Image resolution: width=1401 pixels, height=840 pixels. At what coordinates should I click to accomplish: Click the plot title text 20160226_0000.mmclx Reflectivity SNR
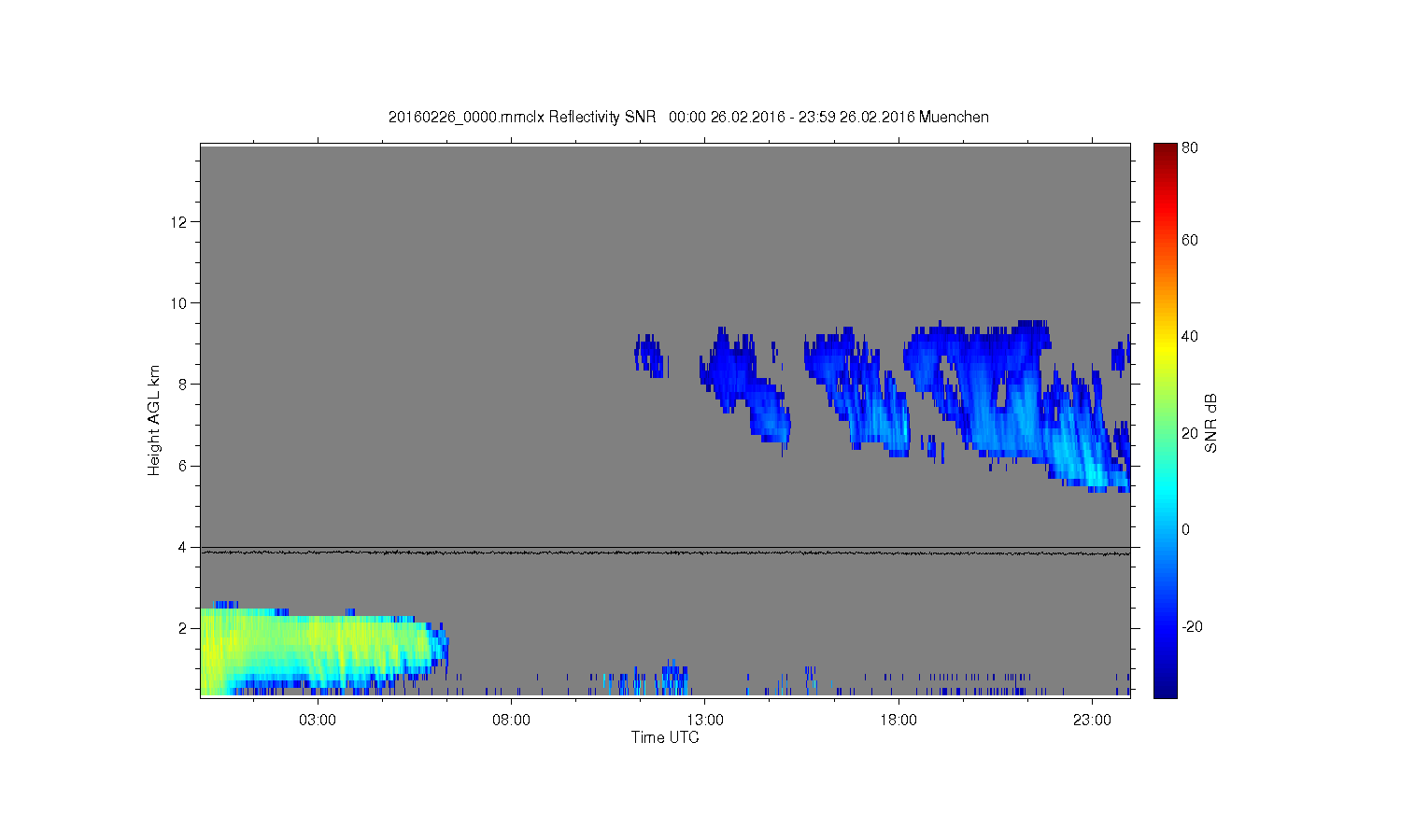tap(522, 118)
